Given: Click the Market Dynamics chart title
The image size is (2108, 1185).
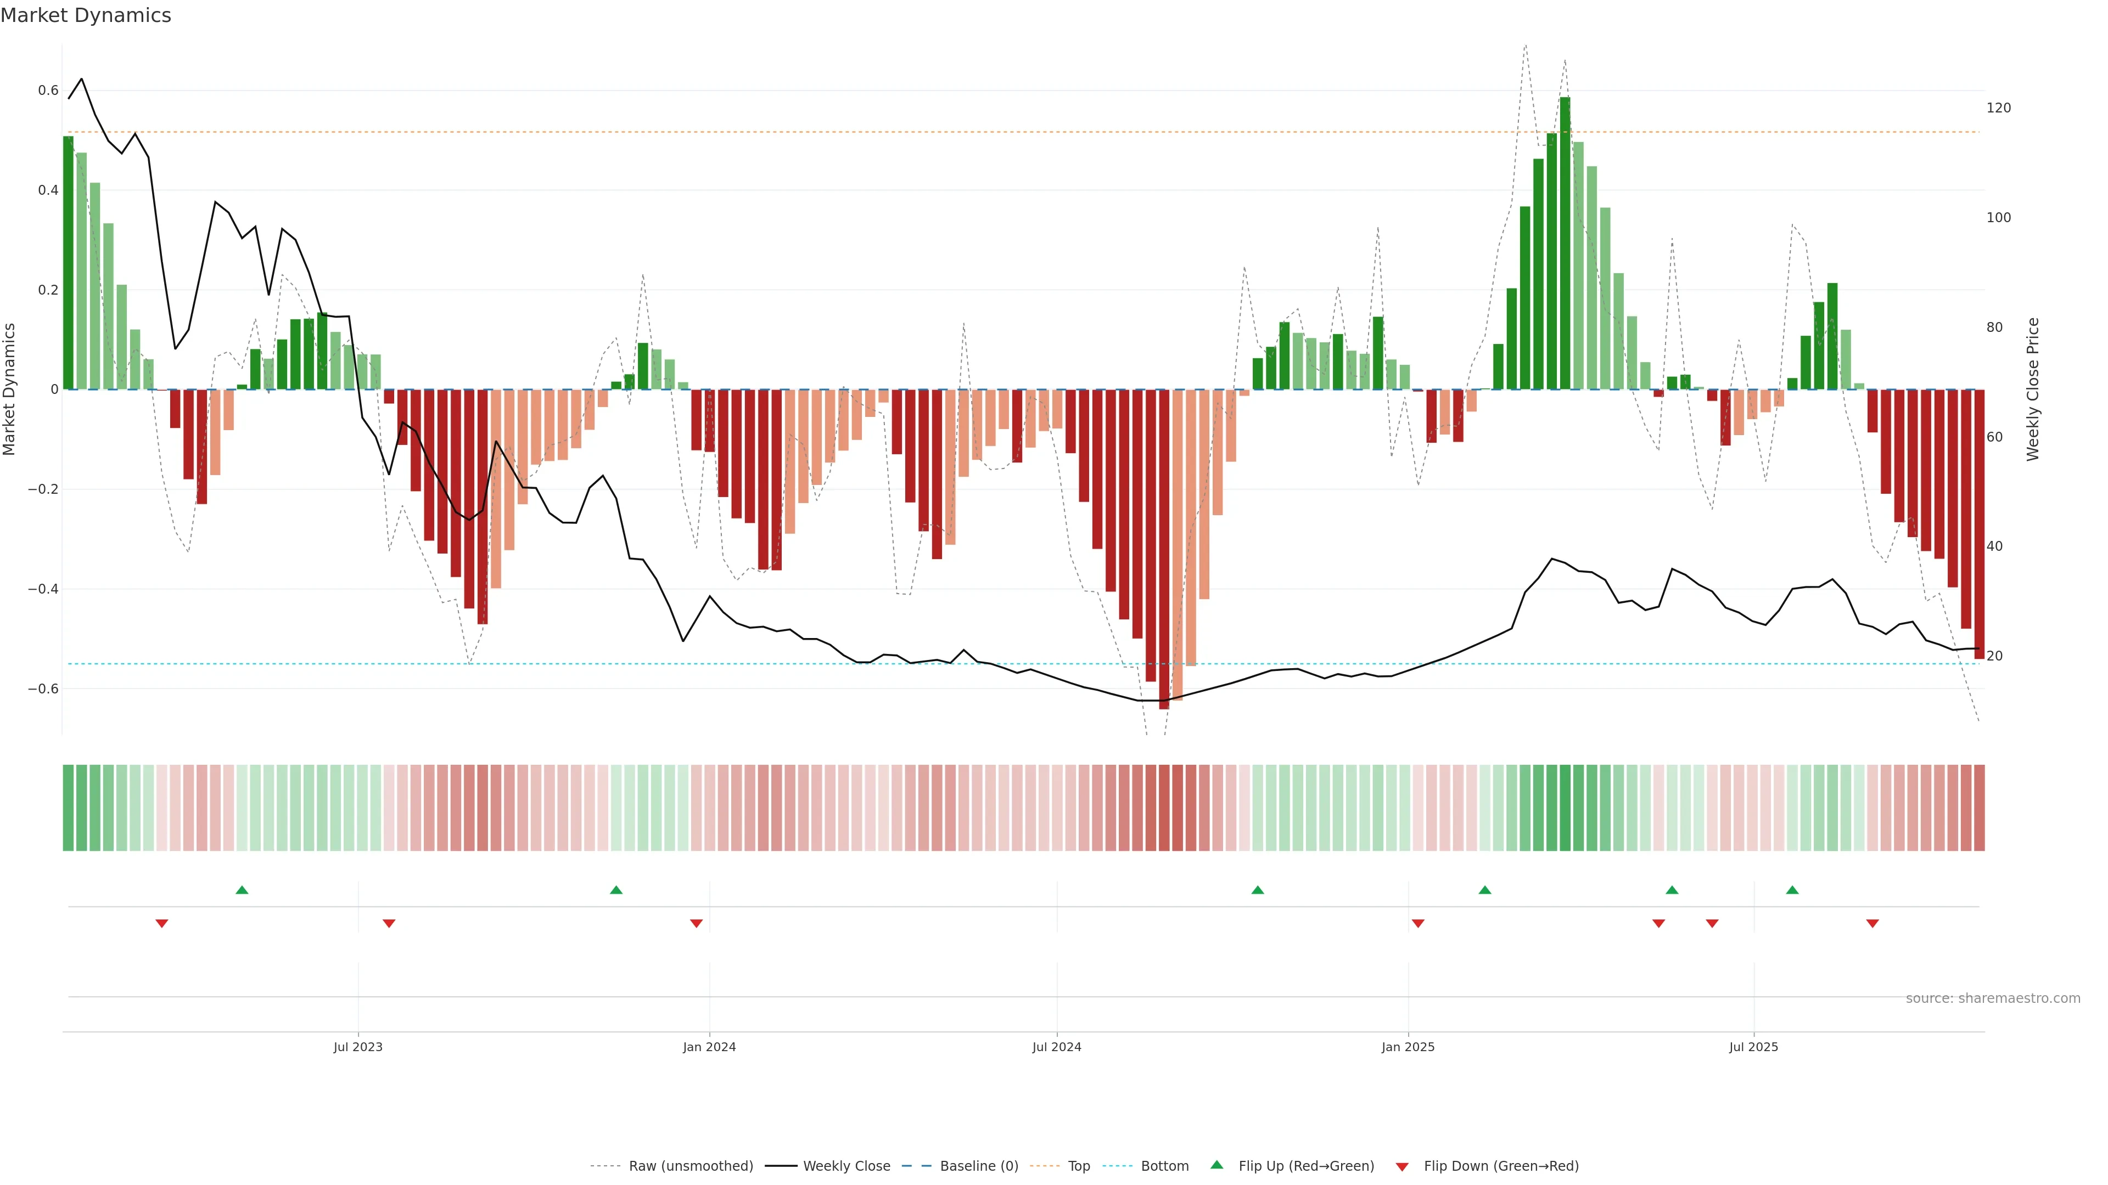Looking at the screenshot, I should pyautogui.click(x=86, y=15).
